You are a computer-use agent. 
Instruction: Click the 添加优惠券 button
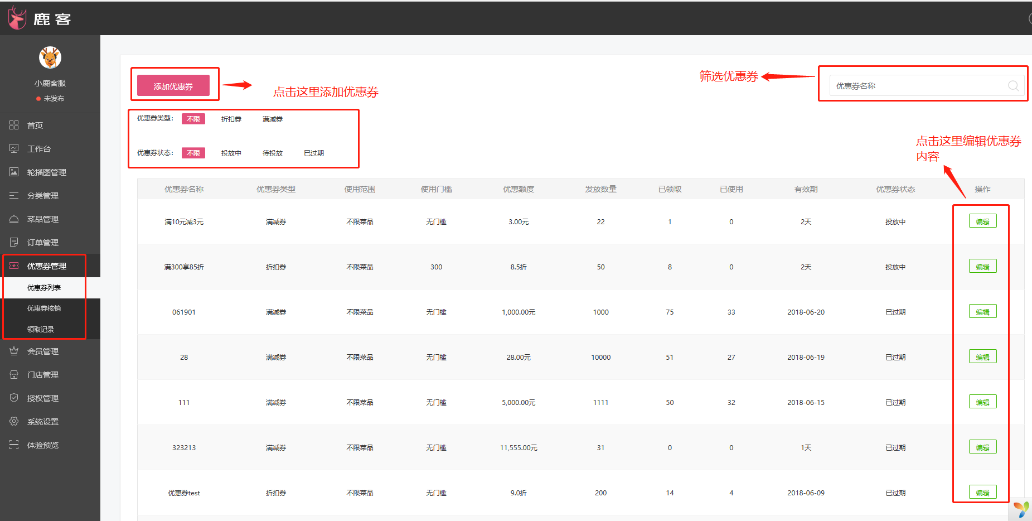(x=173, y=86)
